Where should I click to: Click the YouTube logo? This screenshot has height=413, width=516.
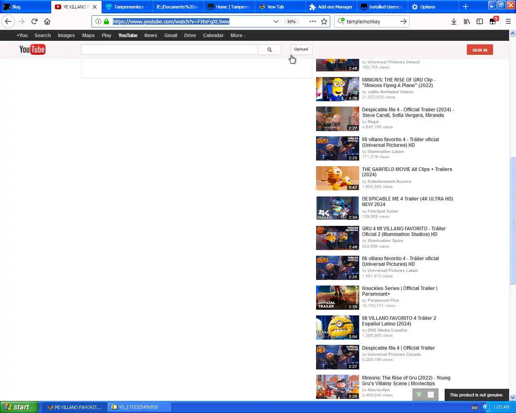pyautogui.click(x=32, y=50)
